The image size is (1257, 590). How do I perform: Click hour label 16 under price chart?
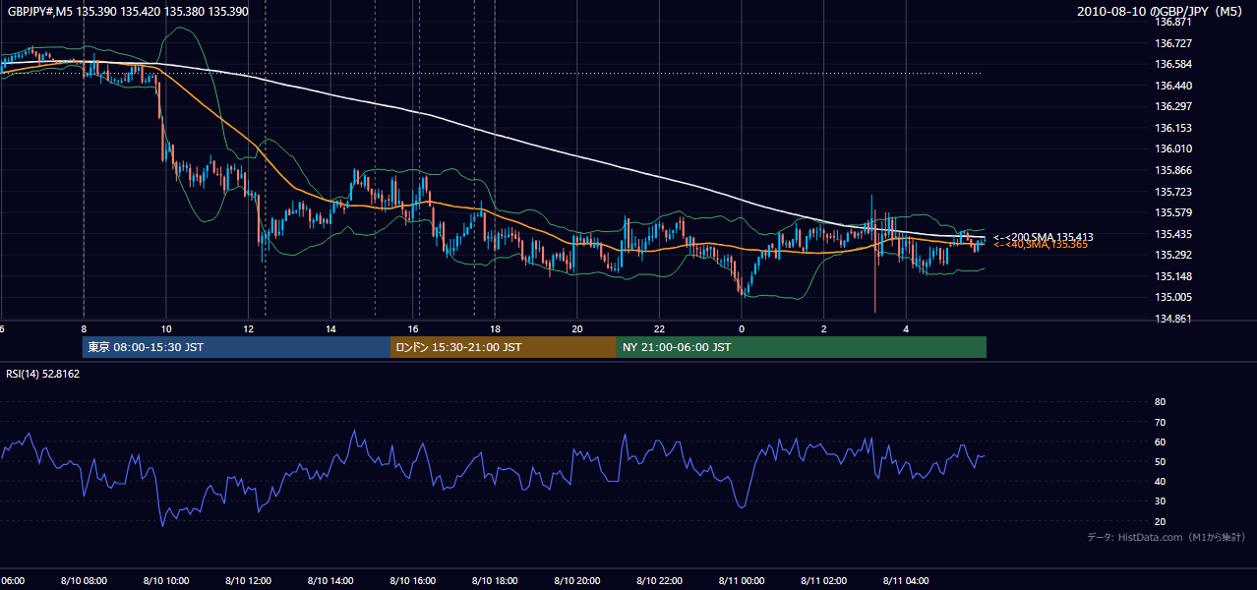tap(413, 328)
